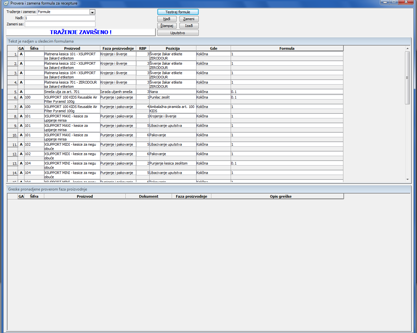Click the 'Faza proizvodnje' header in top grid
This screenshot has width=417, height=333.
[x=118, y=48]
